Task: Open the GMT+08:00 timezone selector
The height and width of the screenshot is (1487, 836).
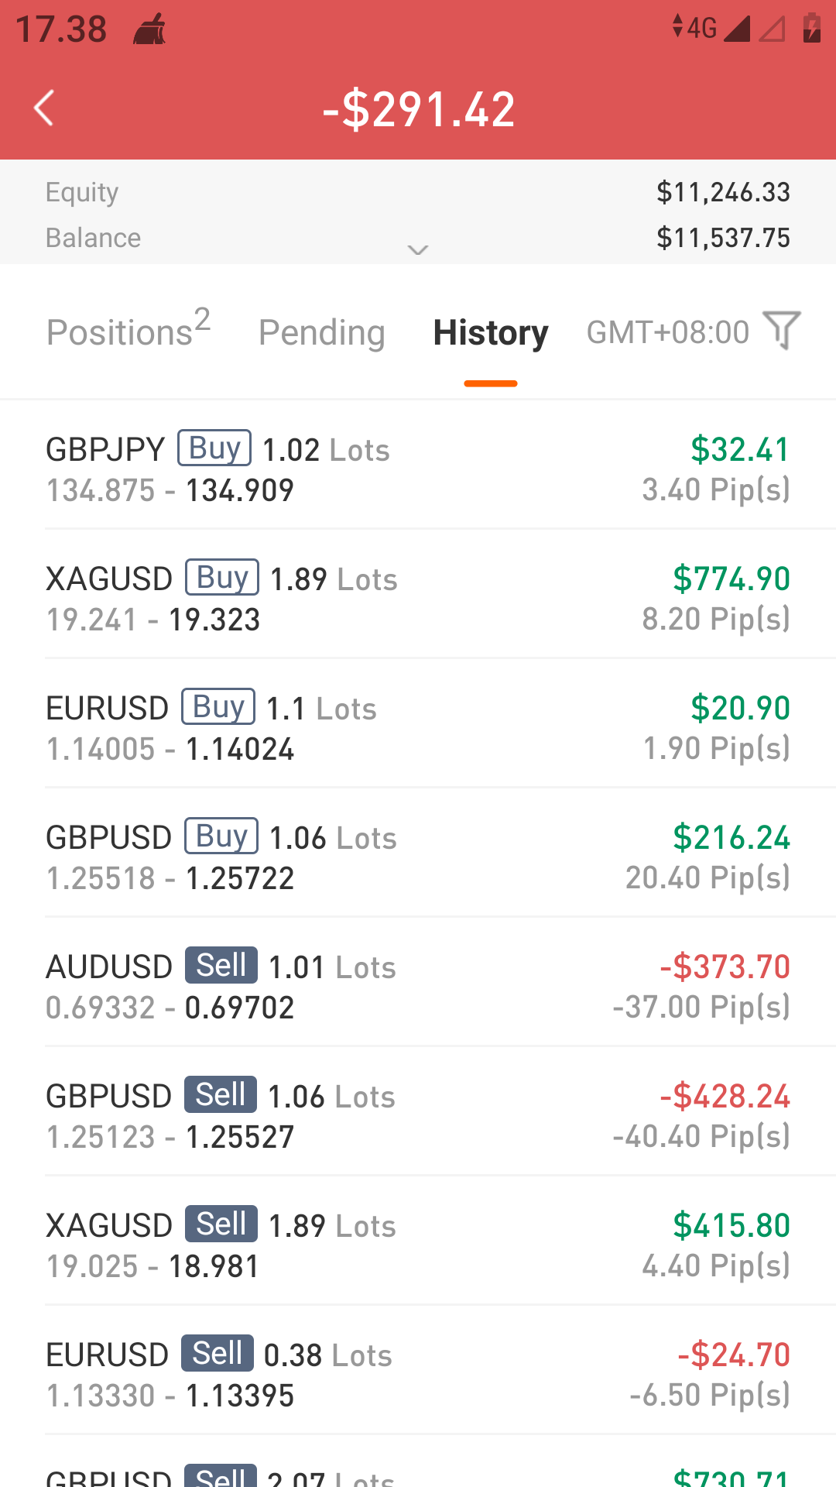Action: (x=667, y=332)
